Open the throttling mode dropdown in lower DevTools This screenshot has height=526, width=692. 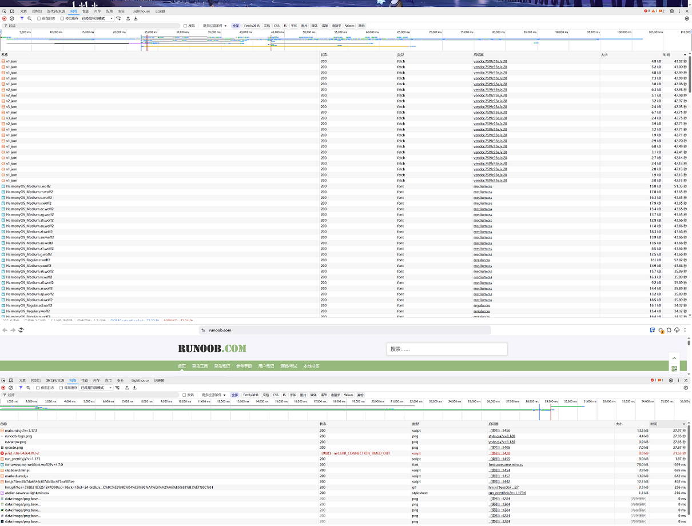point(96,388)
